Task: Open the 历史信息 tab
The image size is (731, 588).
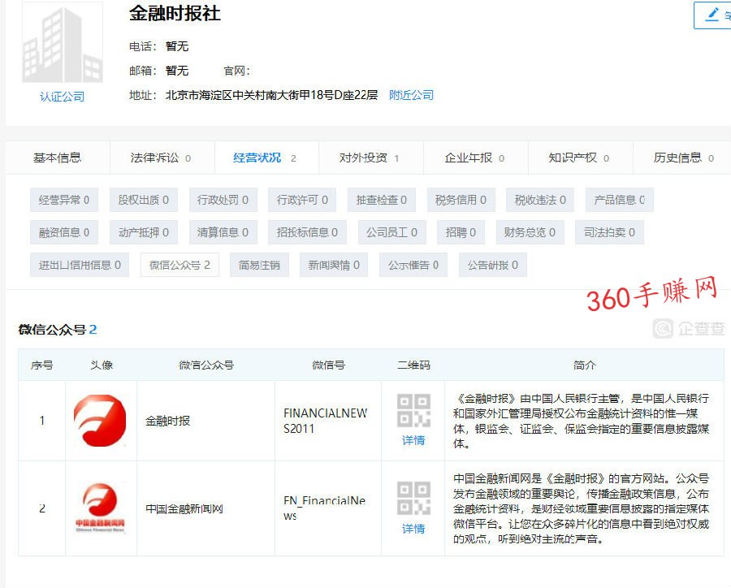Action: (x=683, y=158)
